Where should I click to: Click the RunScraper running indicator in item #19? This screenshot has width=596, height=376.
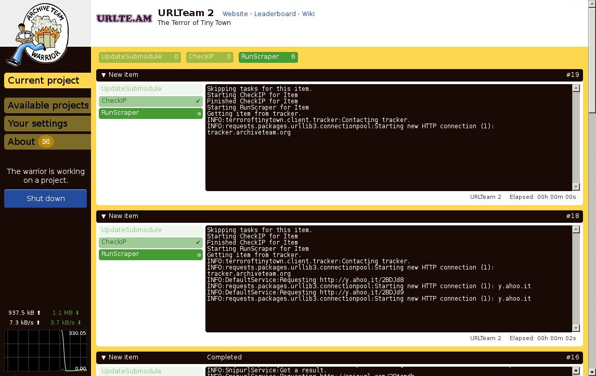click(x=199, y=113)
